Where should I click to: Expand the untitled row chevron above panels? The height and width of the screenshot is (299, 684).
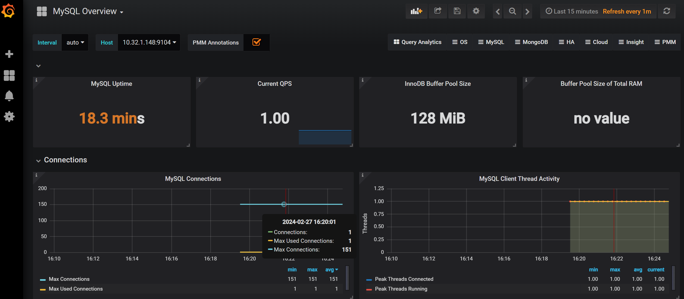click(x=38, y=66)
